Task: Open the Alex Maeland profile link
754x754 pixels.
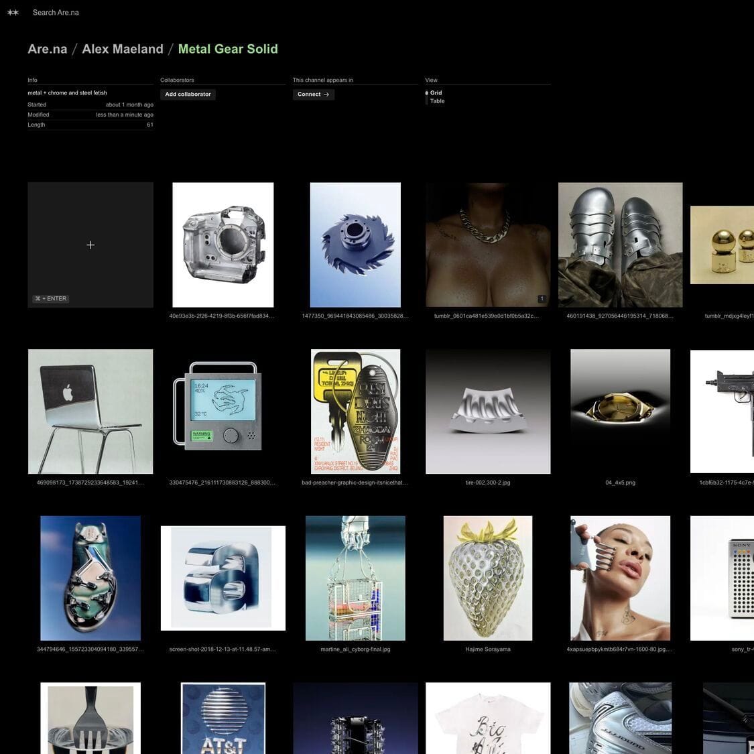Action: click(123, 49)
